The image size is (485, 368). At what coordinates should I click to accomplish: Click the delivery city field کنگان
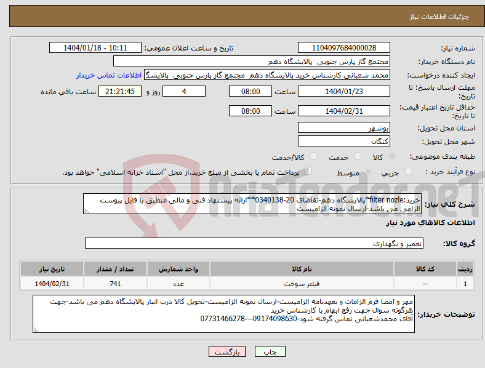click(343, 141)
